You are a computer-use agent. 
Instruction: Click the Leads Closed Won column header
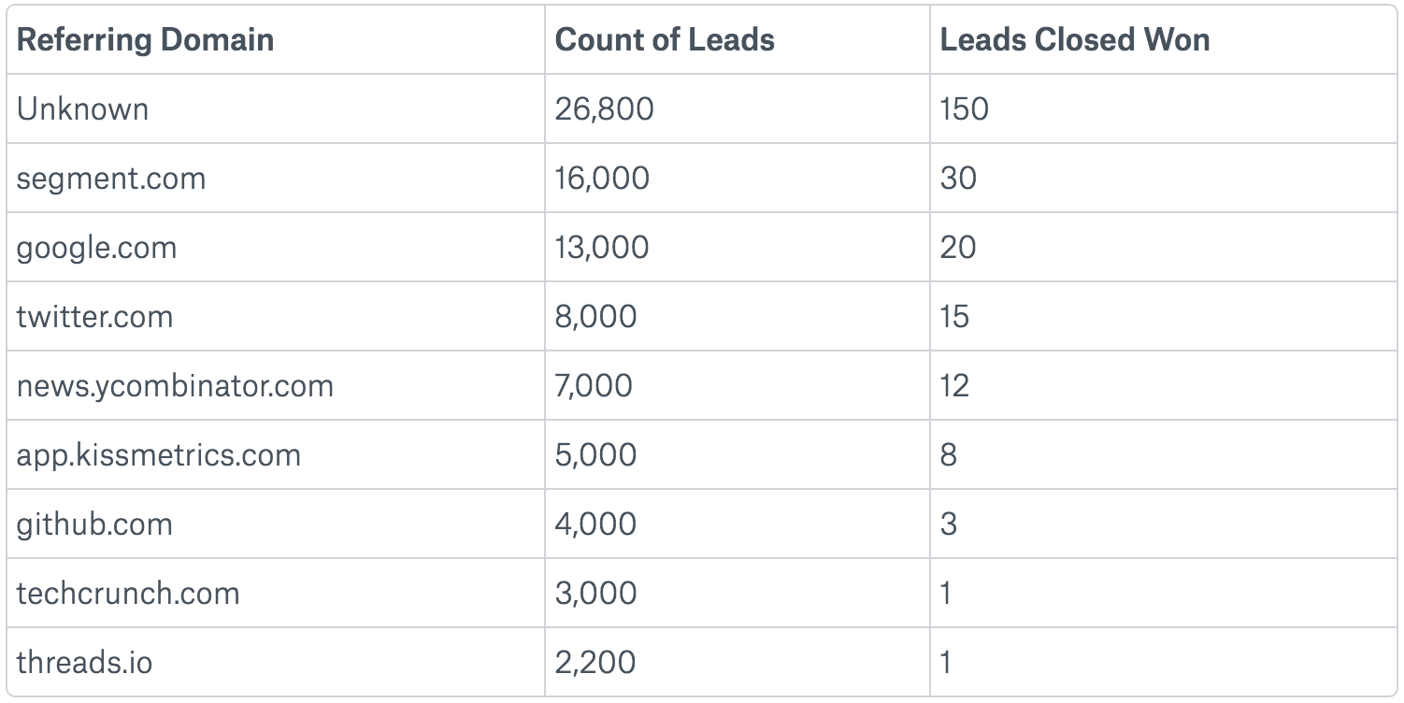tap(1075, 39)
